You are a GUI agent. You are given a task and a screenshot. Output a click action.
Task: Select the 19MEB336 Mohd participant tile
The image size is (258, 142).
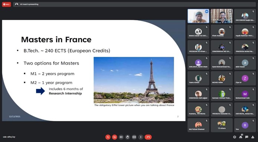[x=245, y=47]
